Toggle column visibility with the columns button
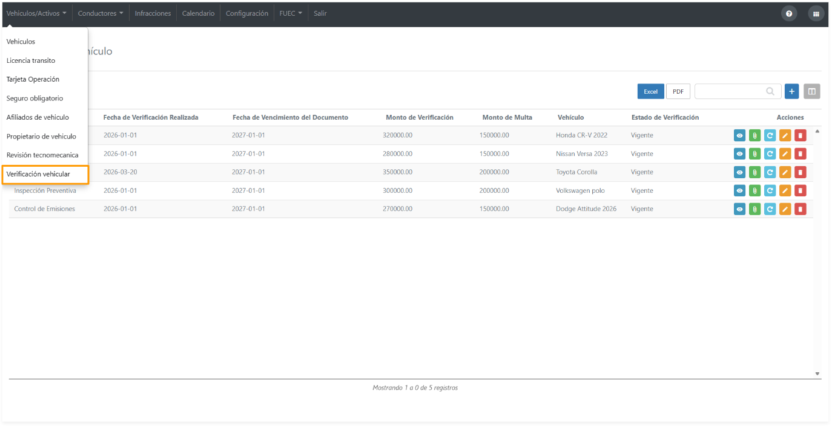The height and width of the screenshot is (426, 832). (x=812, y=91)
